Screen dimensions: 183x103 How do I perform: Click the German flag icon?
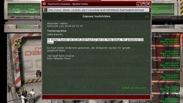pos(12,18)
